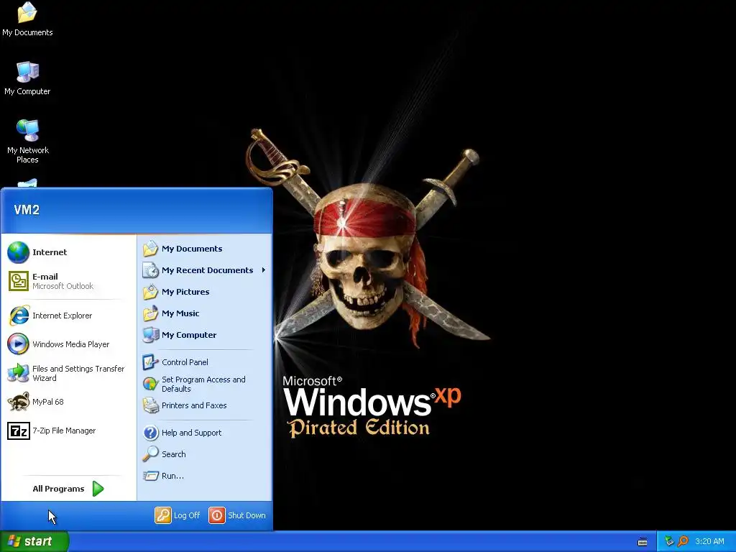Launch Internet Explorer from the Start menu
736x552 pixels.
pyautogui.click(x=68, y=316)
